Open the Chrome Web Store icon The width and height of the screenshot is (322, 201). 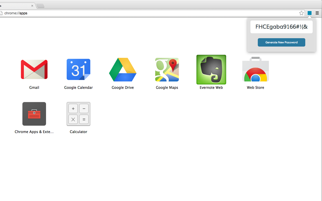coord(256,69)
